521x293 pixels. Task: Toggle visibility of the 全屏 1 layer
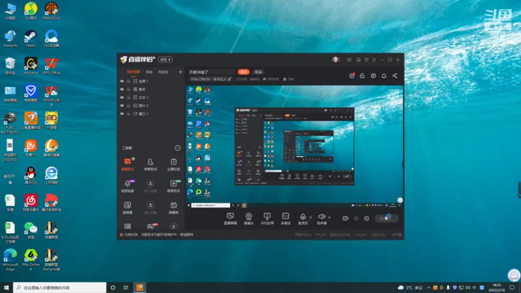[122, 81]
